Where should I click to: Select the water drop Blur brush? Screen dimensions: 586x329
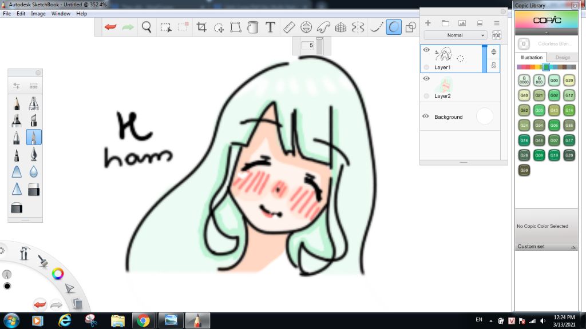click(33, 171)
